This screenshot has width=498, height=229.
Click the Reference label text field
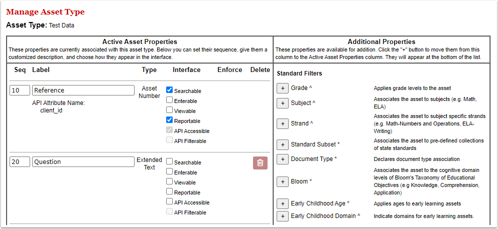coord(83,90)
